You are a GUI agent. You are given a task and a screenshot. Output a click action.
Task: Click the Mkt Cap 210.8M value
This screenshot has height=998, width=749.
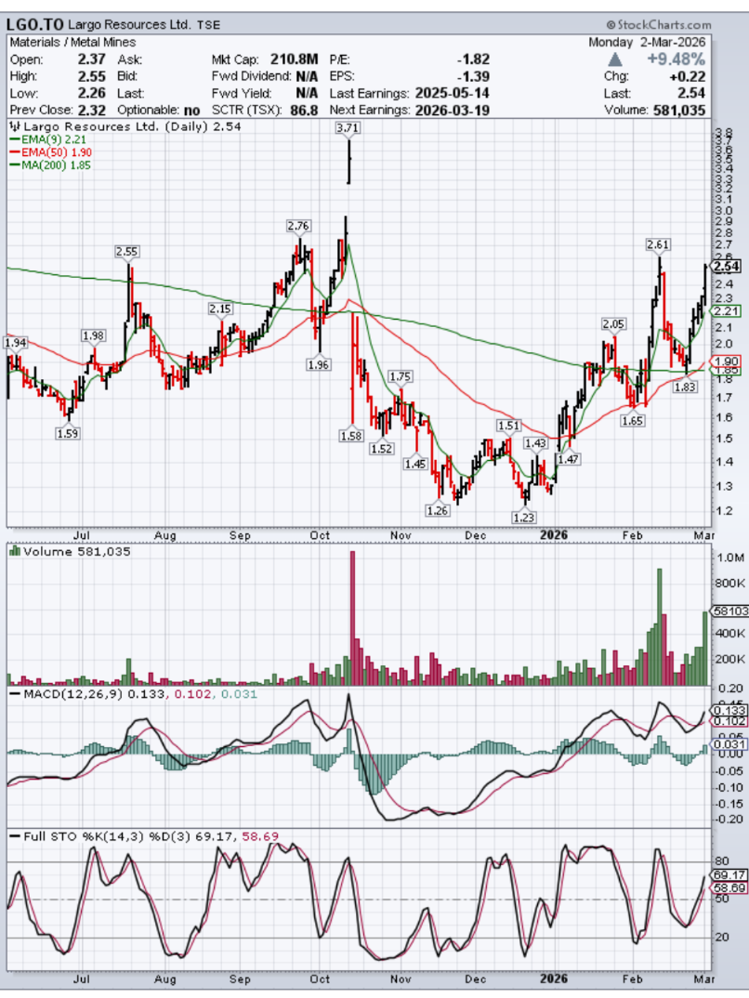pyautogui.click(x=294, y=59)
